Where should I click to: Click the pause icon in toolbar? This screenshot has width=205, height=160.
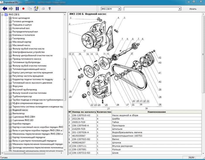(x=17, y=8)
